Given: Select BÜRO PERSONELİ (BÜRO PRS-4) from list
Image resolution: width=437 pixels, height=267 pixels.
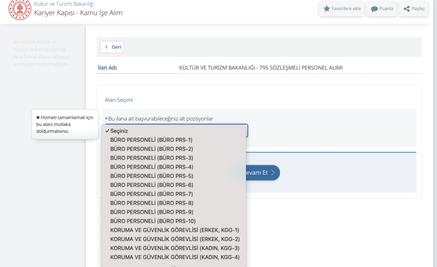Looking at the screenshot, I should (x=151, y=167).
